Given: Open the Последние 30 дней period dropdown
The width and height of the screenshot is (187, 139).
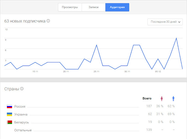Looking at the screenshot, I should point(165,22).
